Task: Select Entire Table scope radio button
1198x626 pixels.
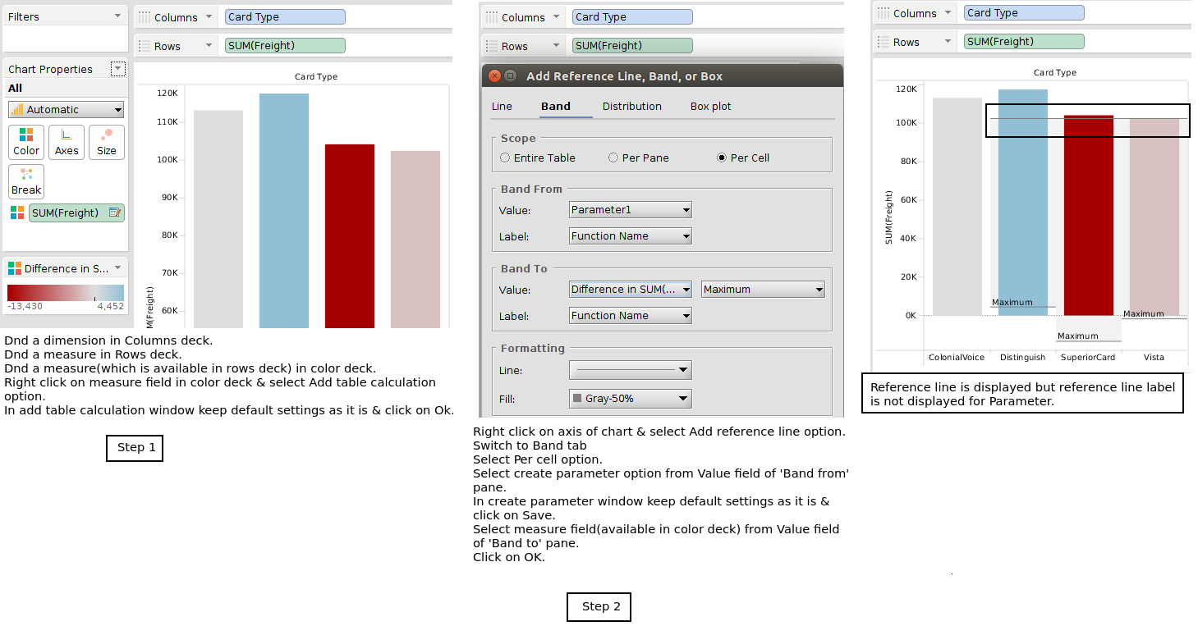Action: point(505,158)
